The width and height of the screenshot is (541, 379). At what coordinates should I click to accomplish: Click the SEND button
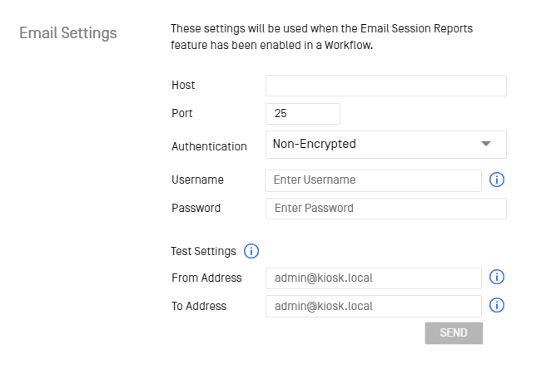pyautogui.click(x=454, y=333)
